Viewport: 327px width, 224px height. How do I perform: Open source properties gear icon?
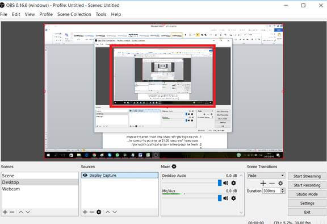99,212
